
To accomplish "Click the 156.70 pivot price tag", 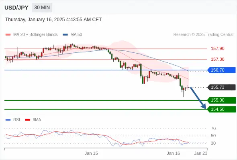I will coord(222,70).
